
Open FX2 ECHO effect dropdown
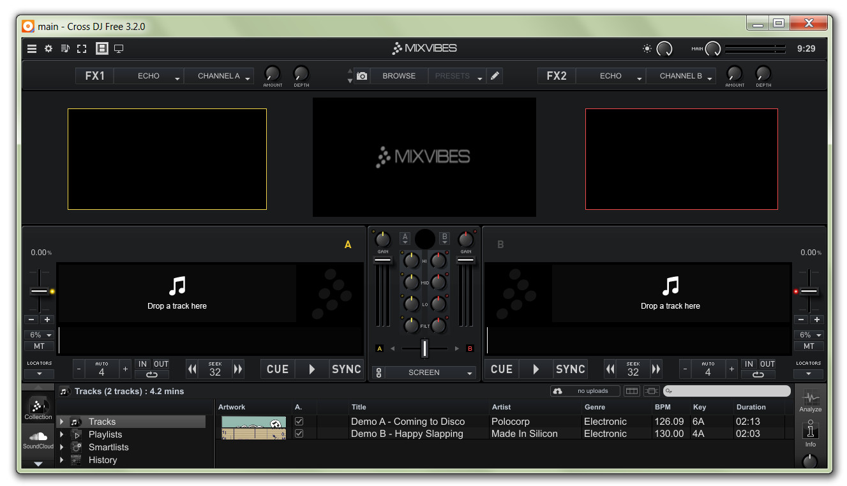611,76
